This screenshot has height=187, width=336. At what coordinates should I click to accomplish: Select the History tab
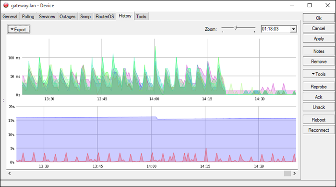pyautogui.click(x=125, y=16)
